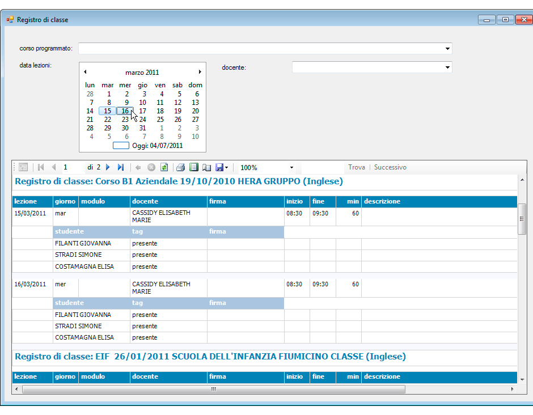Select today's date Oggi: 04/07/2011
533x415 pixels.
pyautogui.click(x=148, y=146)
